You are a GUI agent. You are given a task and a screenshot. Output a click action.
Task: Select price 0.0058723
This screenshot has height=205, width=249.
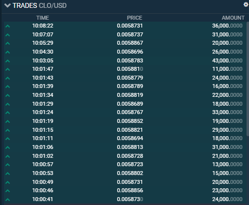pos(130,164)
